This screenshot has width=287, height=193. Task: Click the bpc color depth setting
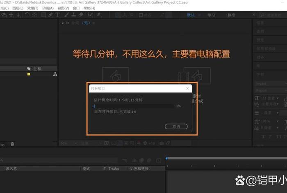[x=2, y=145]
